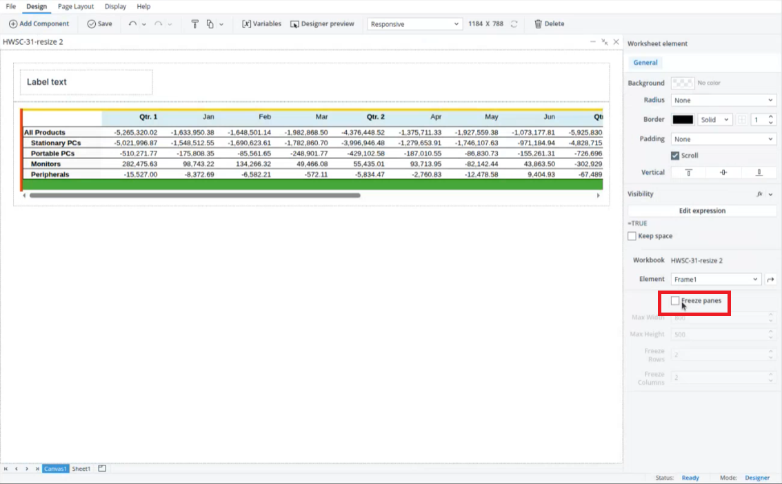This screenshot has height=484, width=782.
Task: Click the Edit expression button
Action: tap(702, 211)
